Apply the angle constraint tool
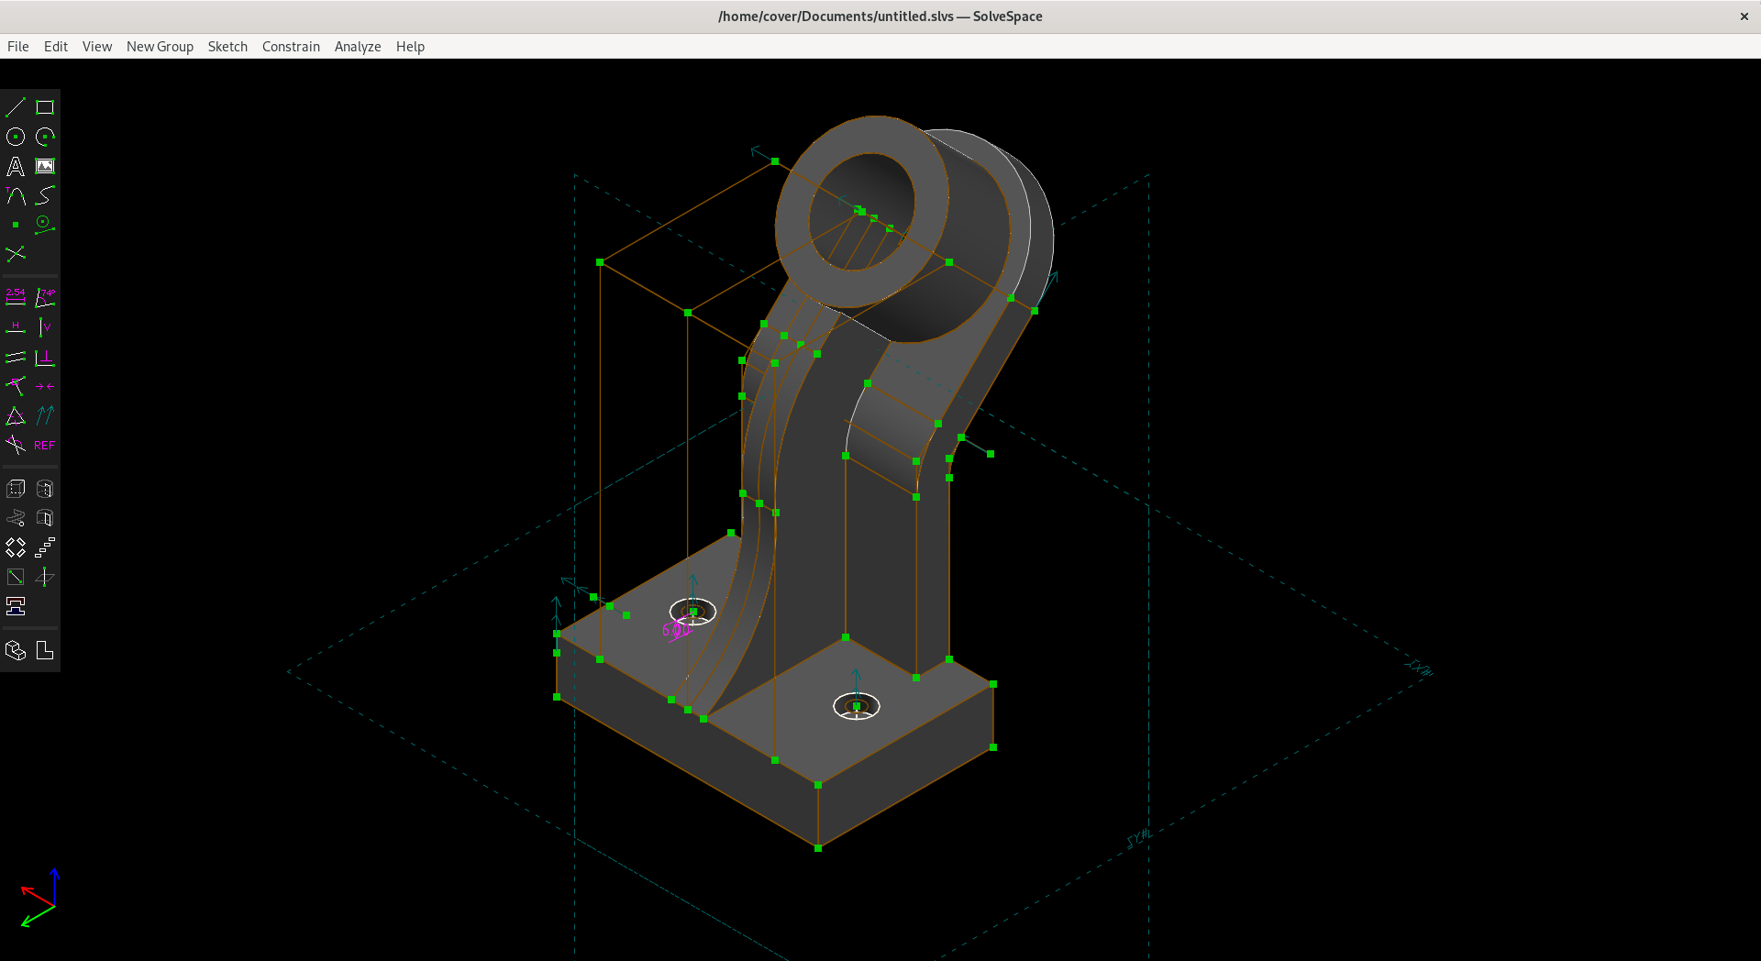 pos(45,297)
